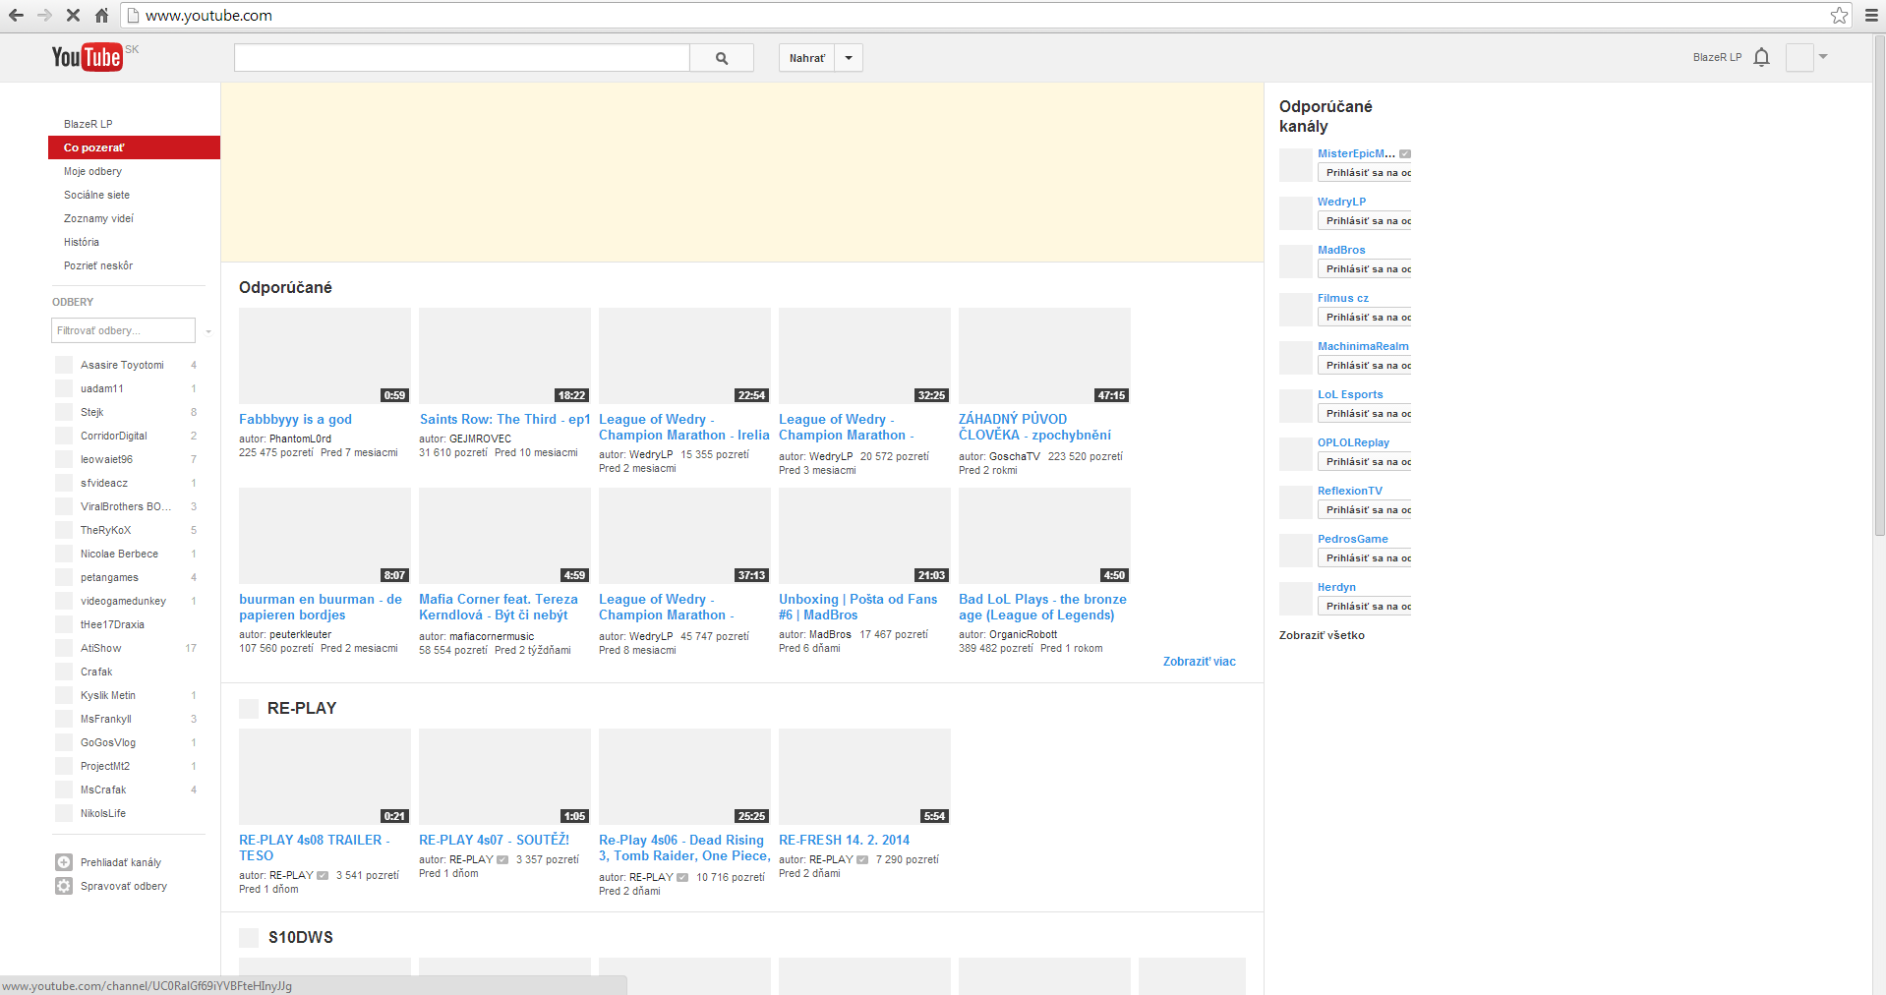Open the CorridorDigital subscription
The width and height of the screenshot is (1886, 995).
coord(113,436)
